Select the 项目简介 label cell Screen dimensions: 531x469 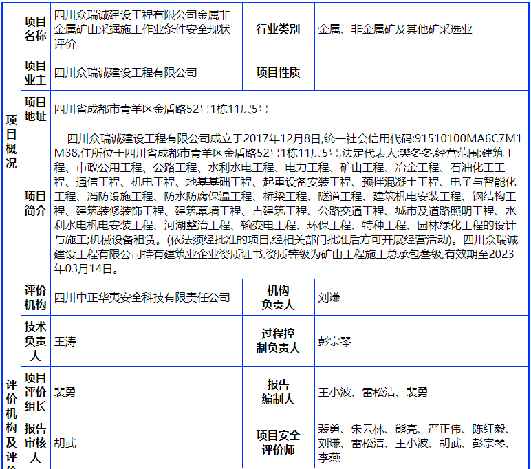point(36,203)
